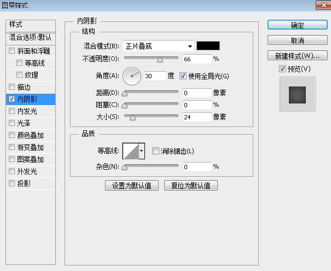Image resolution: width=331 pixels, height=271 pixels.
Task: Click 复位为默认值 button
Action: pyautogui.click(x=191, y=186)
